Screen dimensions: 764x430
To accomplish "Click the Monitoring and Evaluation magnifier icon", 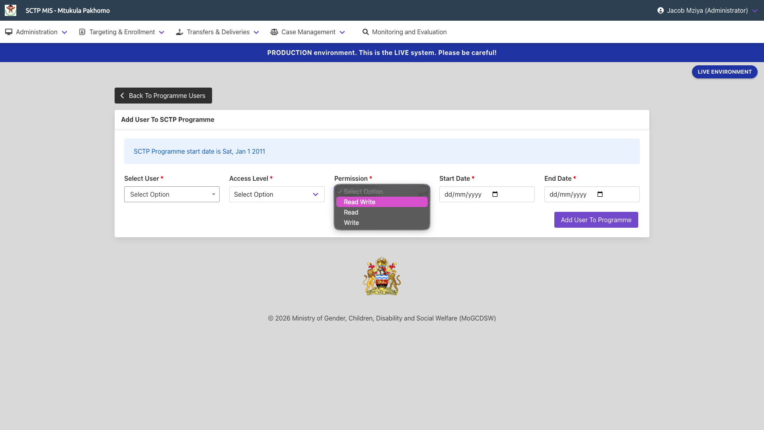I will pyautogui.click(x=365, y=32).
